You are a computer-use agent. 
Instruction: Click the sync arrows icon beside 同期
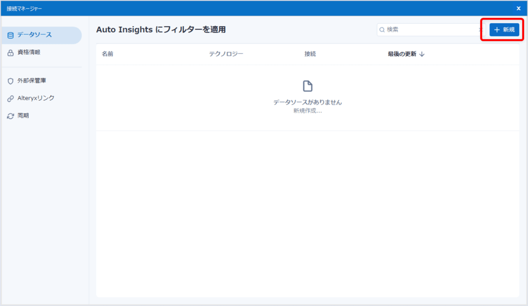(x=10, y=116)
